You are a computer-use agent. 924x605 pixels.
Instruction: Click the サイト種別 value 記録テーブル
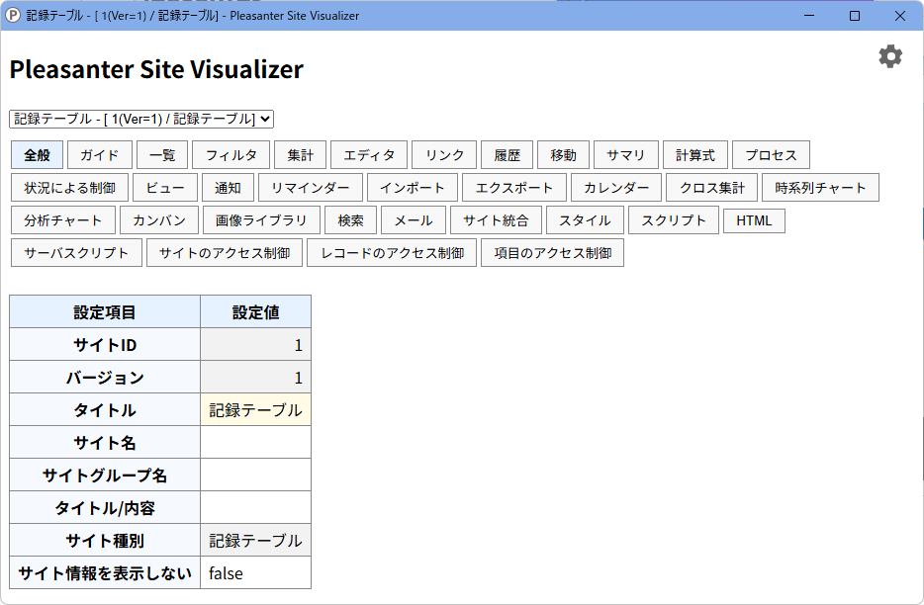coord(256,540)
